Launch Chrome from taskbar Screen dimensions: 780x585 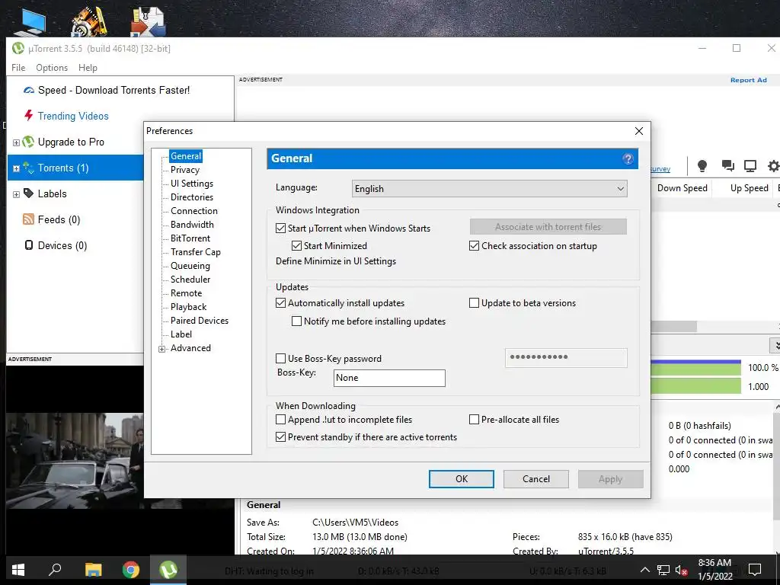click(131, 570)
